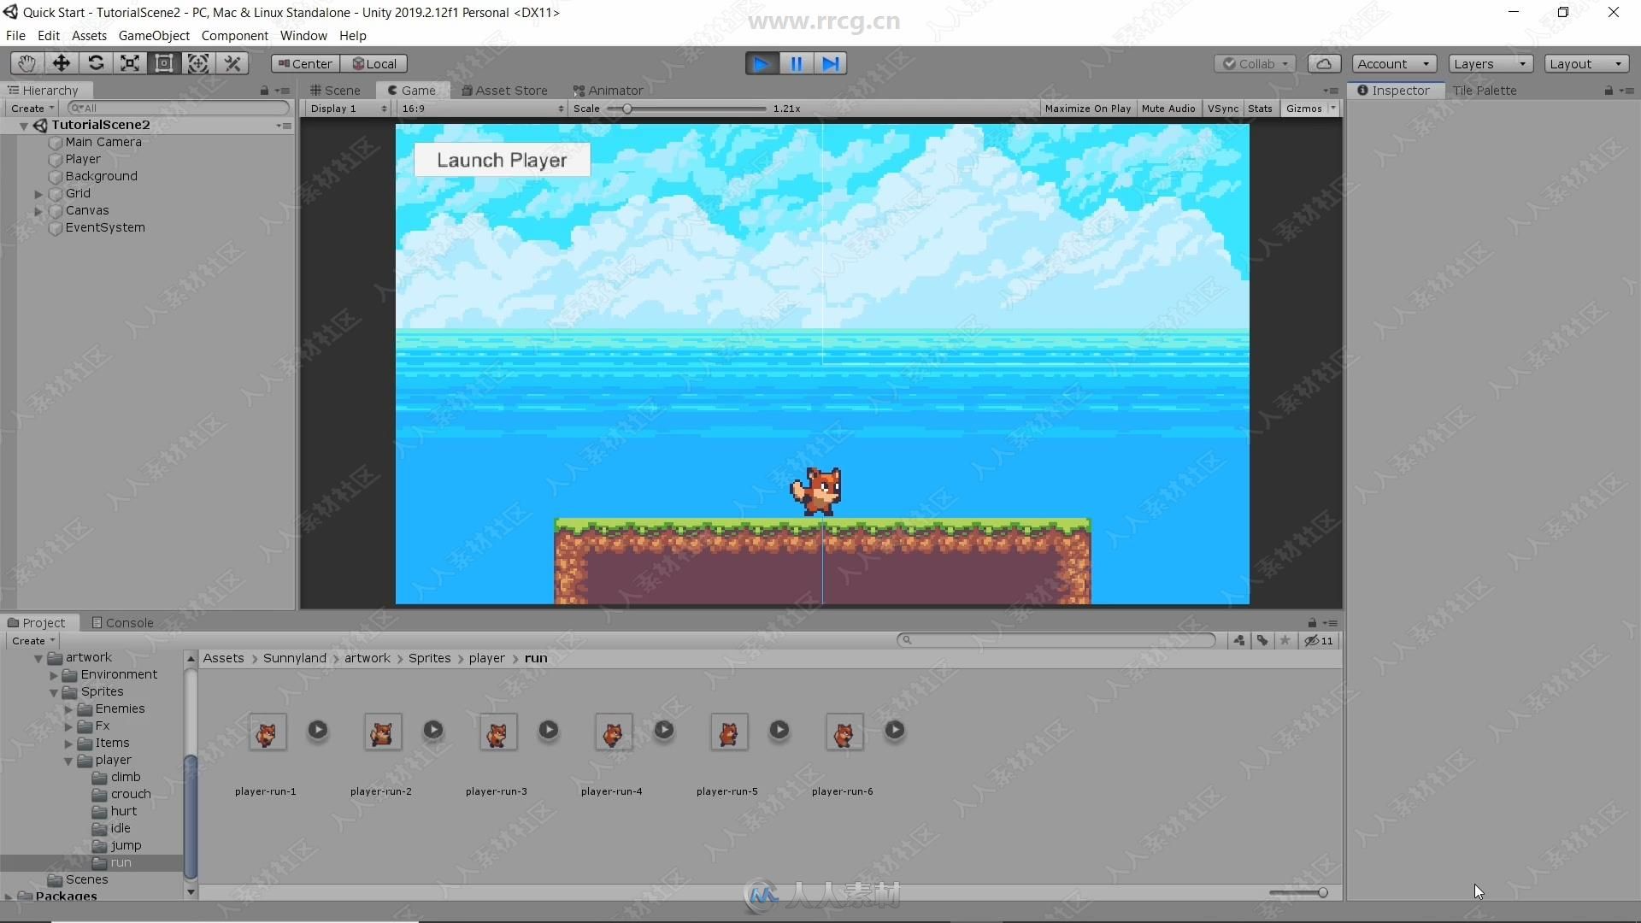Viewport: 1641px width, 923px height.
Task: Open Hierarchy Create dropdown
Action: point(32,109)
